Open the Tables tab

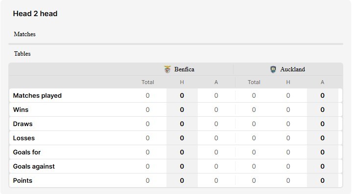[x=22, y=54]
